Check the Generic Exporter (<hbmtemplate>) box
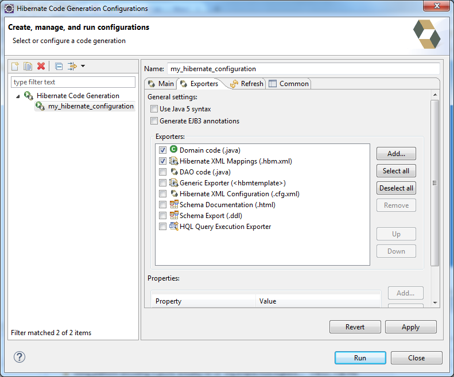This screenshot has height=377, width=454. pyautogui.click(x=163, y=183)
